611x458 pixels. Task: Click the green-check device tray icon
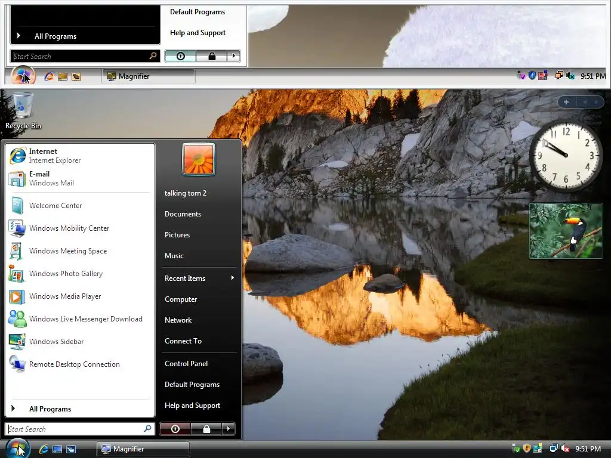click(x=516, y=448)
